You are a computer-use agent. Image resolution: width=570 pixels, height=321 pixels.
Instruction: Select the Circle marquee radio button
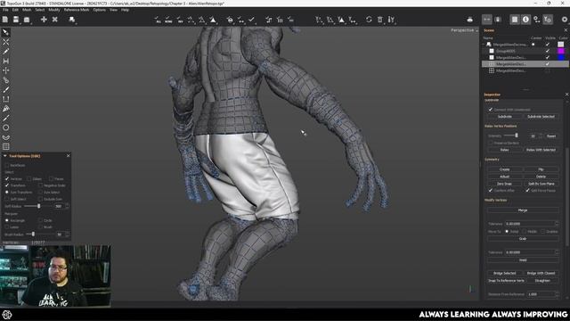pyautogui.click(x=40, y=220)
